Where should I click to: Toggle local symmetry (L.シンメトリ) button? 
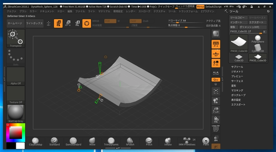[216, 73]
